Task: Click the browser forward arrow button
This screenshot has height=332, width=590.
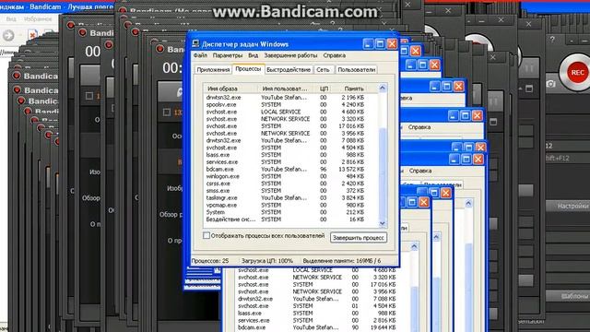Action: pos(8,35)
